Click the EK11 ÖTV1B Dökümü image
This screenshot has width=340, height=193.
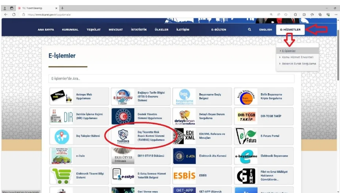click(x=123, y=155)
